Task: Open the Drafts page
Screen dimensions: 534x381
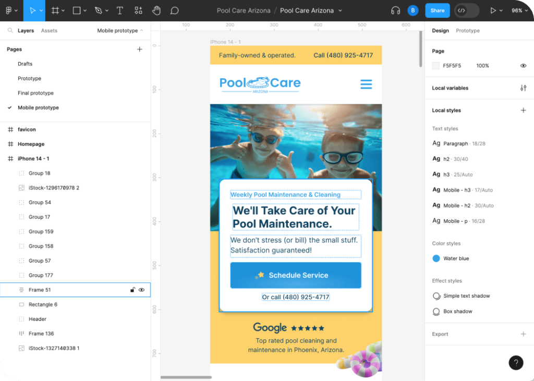Action: pyautogui.click(x=25, y=64)
